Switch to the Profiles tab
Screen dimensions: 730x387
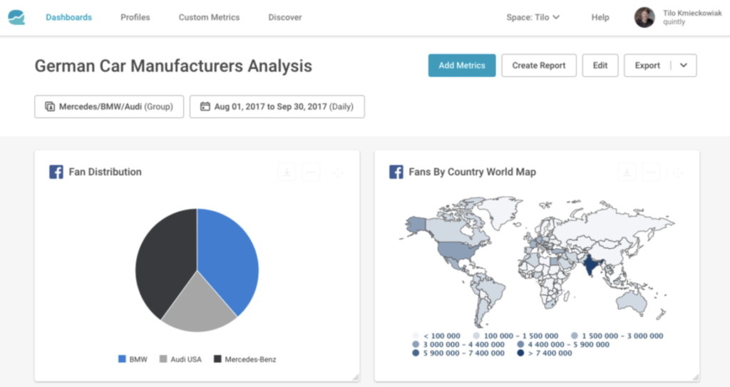point(135,17)
